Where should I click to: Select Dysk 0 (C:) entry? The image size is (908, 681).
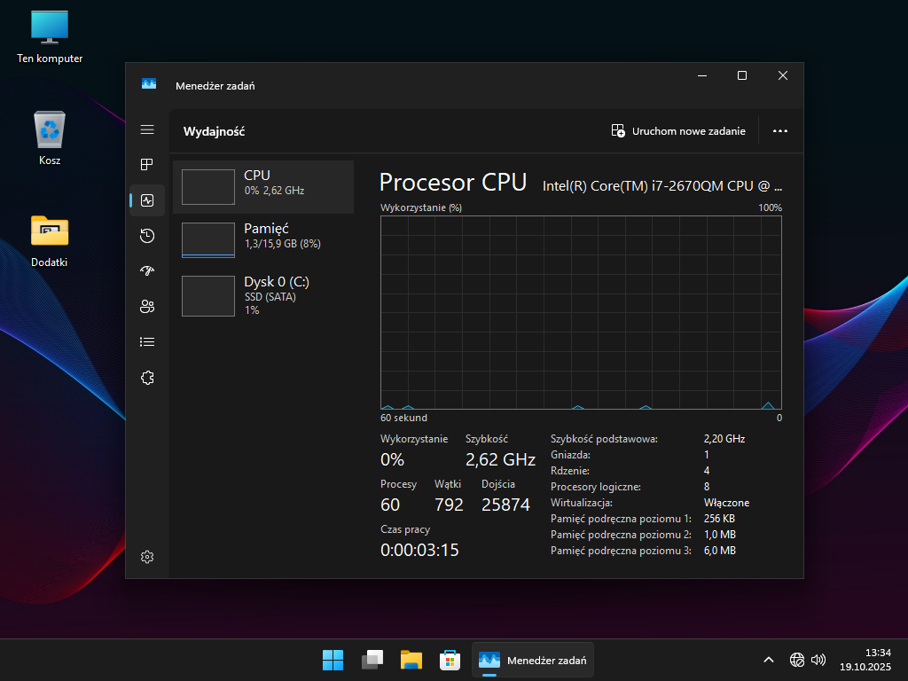tap(263, 295)
